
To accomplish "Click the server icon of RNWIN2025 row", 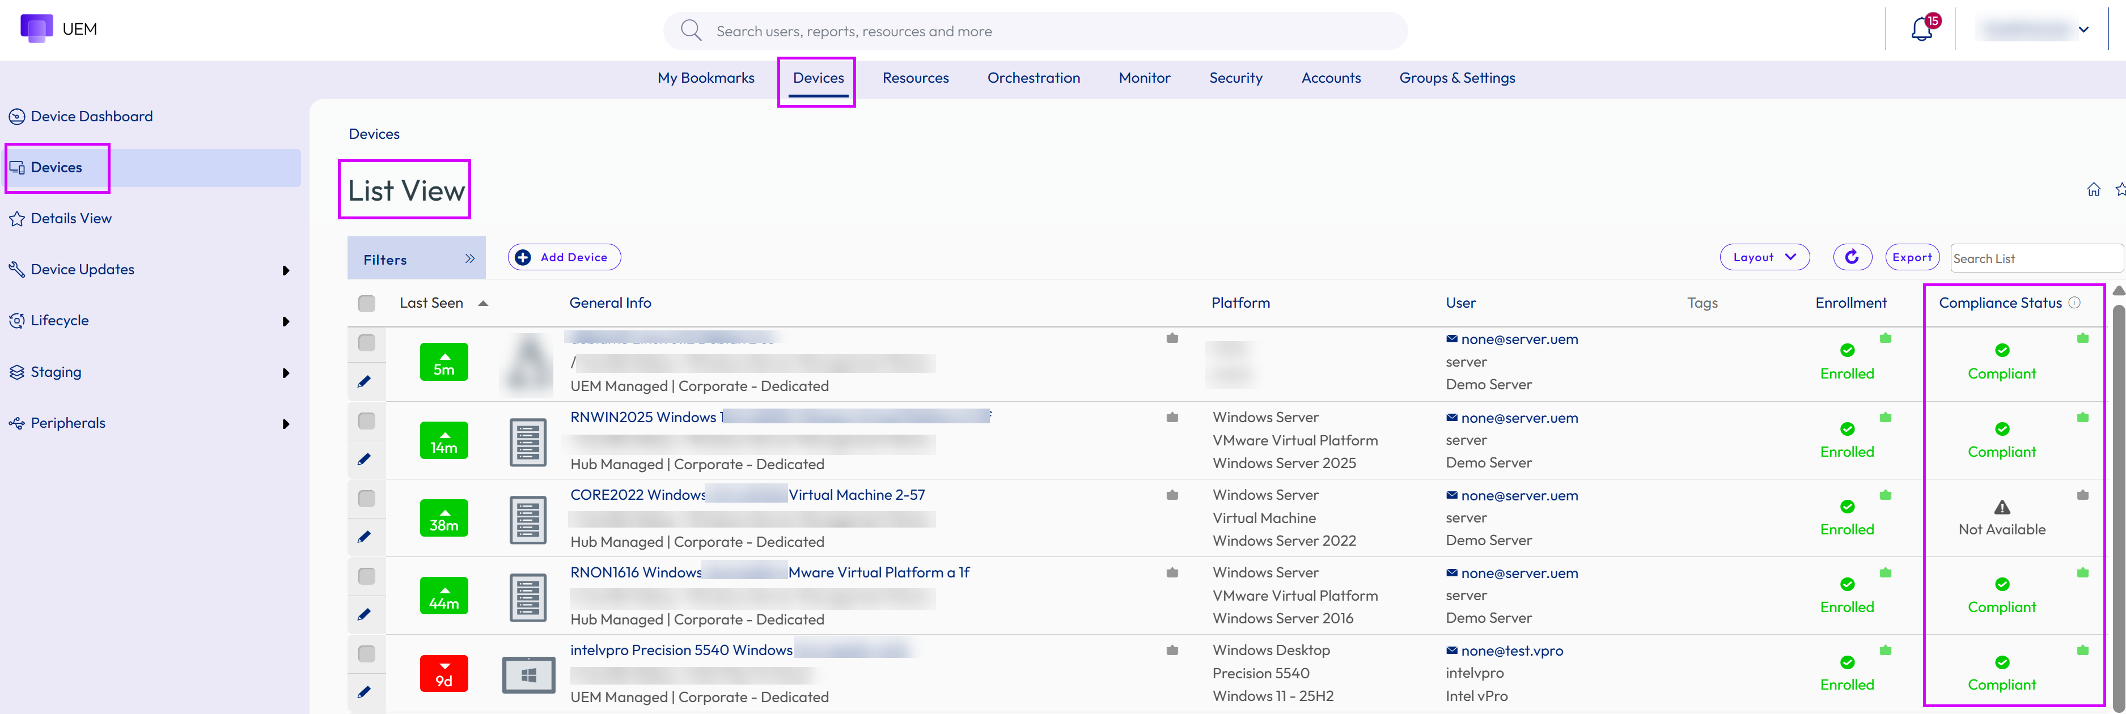I will pyautogui.click(x=528, y=442).
